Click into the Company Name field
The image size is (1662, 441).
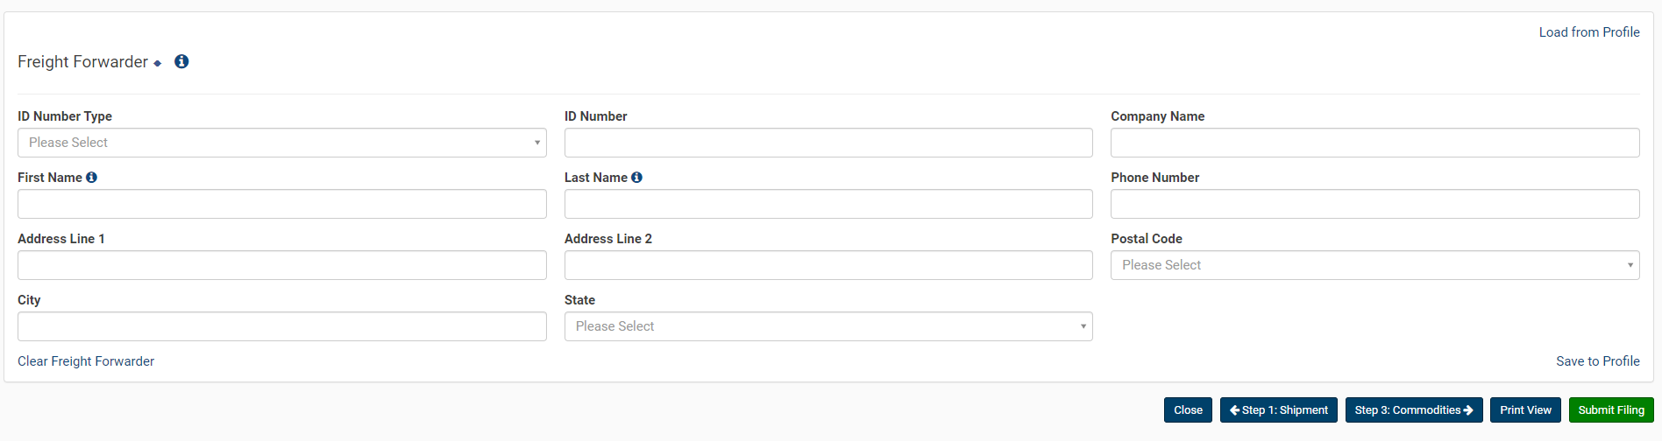(x=1374, y=143)
